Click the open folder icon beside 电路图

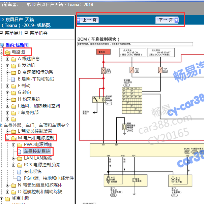point(7,53)
